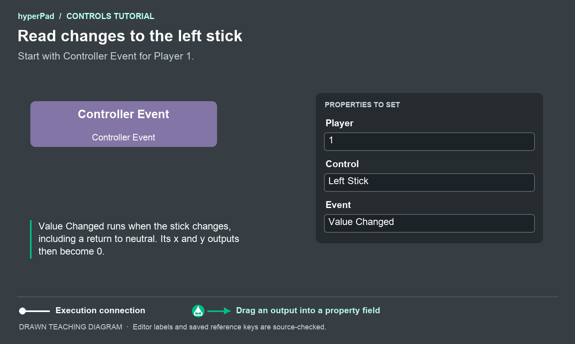575x344 pixels.
Task: Select the purple Controller Event node
Action: tap(124, 124)
